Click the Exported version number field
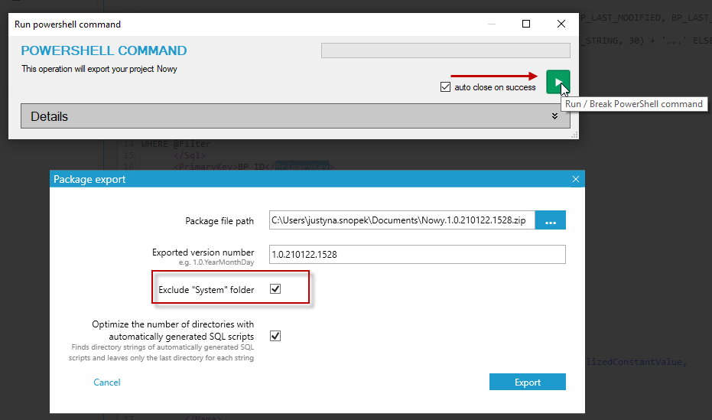Image resolution: width=712 pixels, height=420 pixels. coord(418,254)
